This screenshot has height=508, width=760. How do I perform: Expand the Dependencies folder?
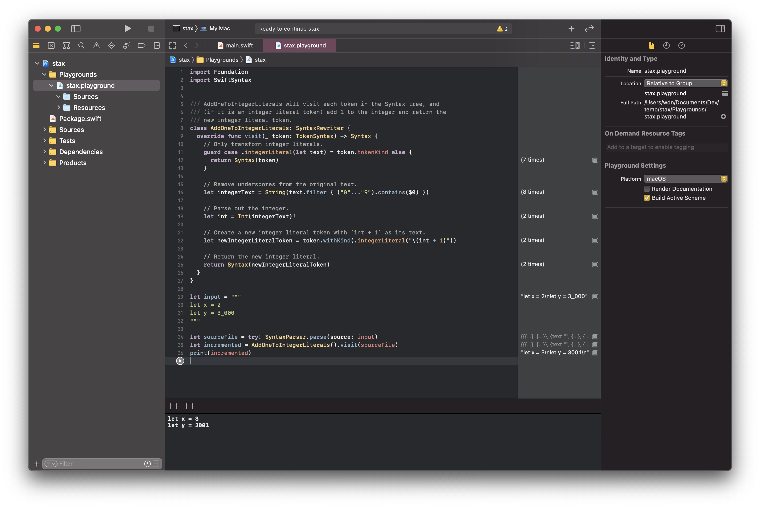44,151
